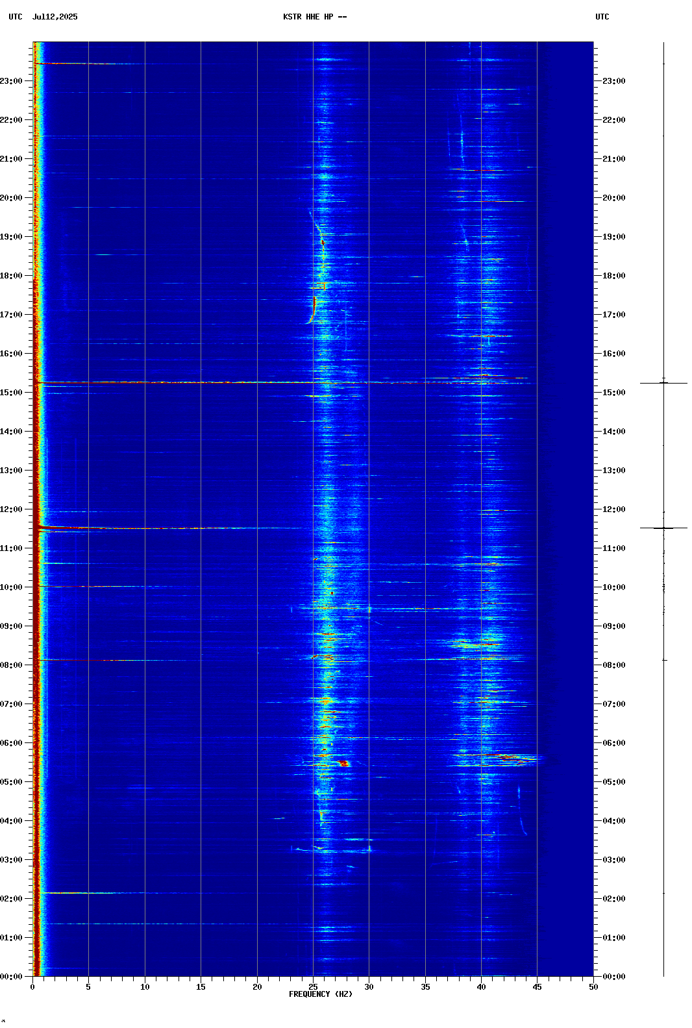Click the 'UTC' label beside the date
Viewport: 692px width, 1028px height.
16,17
